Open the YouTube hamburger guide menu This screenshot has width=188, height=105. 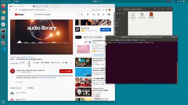pyautogui.click(x=11, y=15)
